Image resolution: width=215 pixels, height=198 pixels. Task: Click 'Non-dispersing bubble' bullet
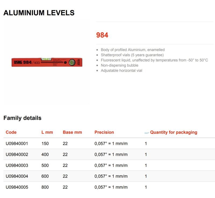120,65
